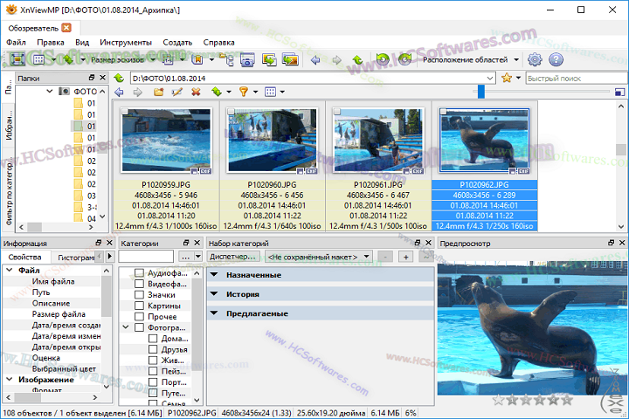This screenshot has height=419, width=629.
Task: Open the Файл menu
Action: (x=16, y=43)
